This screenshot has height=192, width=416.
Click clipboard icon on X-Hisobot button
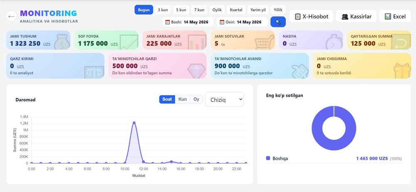point(298,17)
